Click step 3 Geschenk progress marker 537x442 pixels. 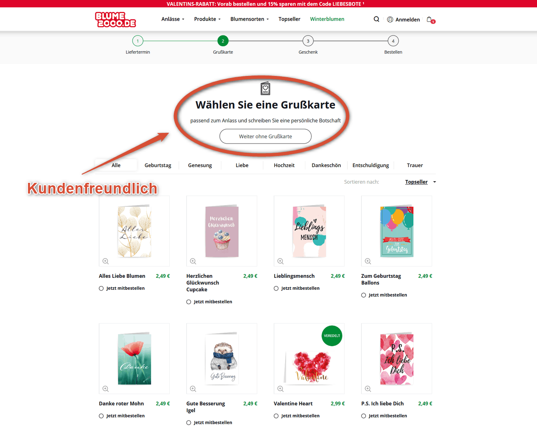[x=308, y=41]
